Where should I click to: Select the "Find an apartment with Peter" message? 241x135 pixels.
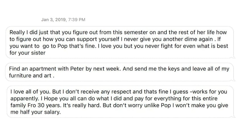(120, 72)
